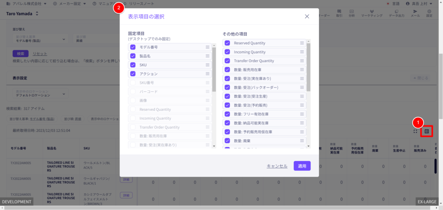Open the column selection table icon
443x210 pixels.
427,131
